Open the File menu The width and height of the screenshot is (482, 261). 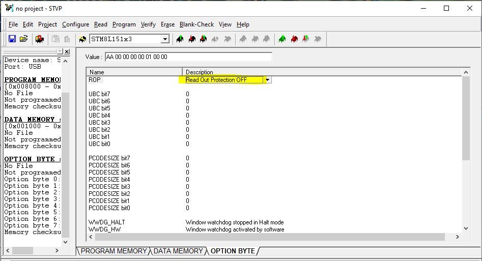(x=13, y=24)
